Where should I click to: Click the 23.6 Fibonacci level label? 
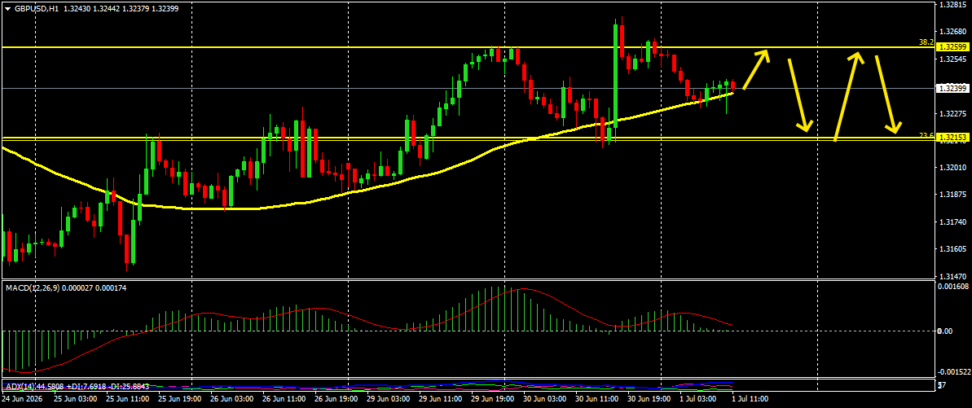926,134
